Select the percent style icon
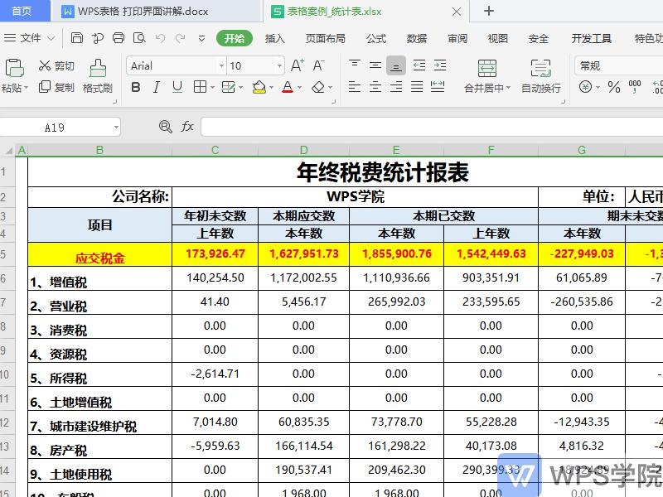The image size is (663, 497). [613, 86]
